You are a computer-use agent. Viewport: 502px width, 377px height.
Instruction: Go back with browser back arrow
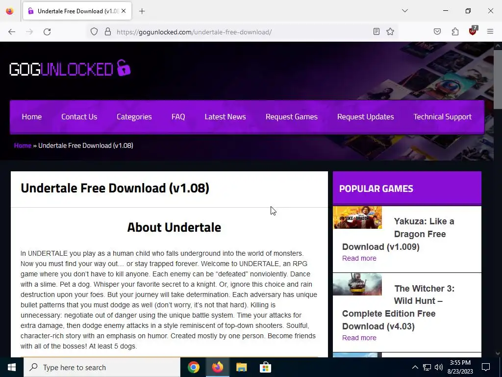[12, 32]
